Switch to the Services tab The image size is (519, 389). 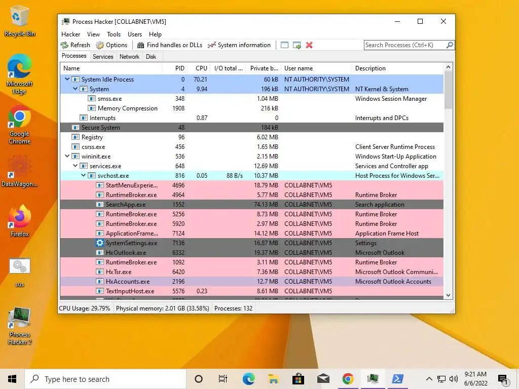(x=103, y=57)
